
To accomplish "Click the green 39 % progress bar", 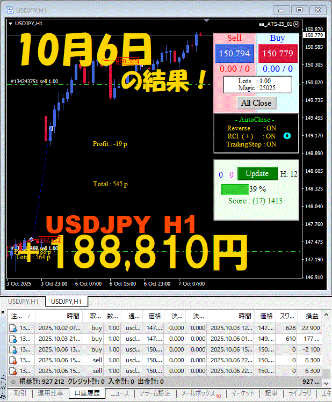I will tap(235, 189).
